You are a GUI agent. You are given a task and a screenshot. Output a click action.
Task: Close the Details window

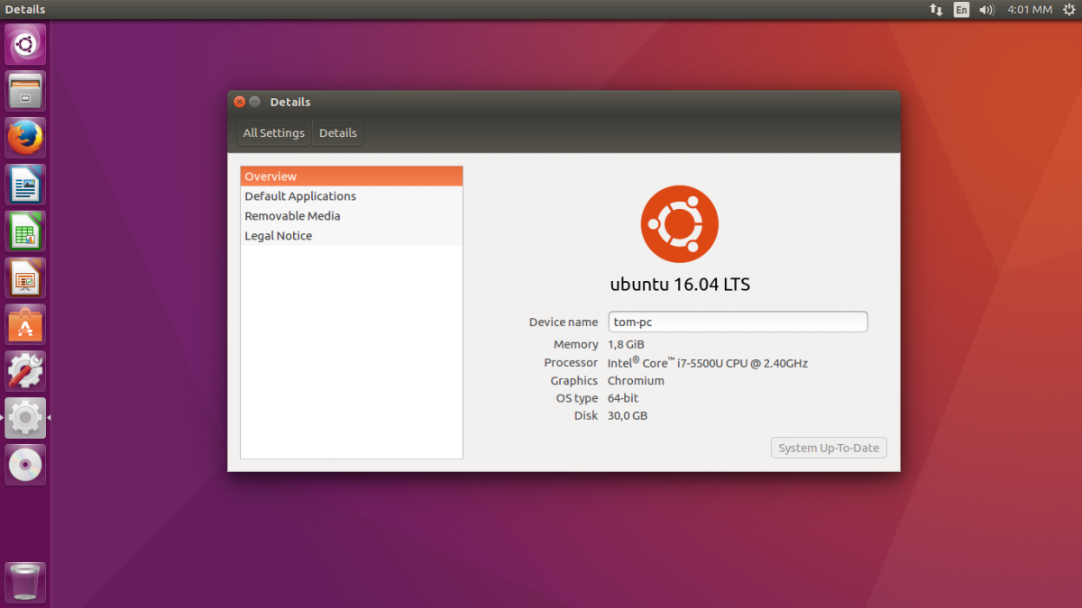click(240, 102)
